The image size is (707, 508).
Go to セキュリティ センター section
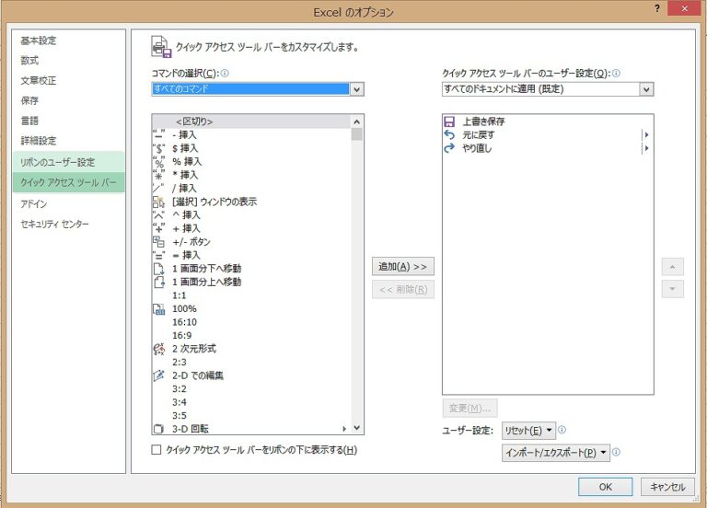(x=55, y=225)
